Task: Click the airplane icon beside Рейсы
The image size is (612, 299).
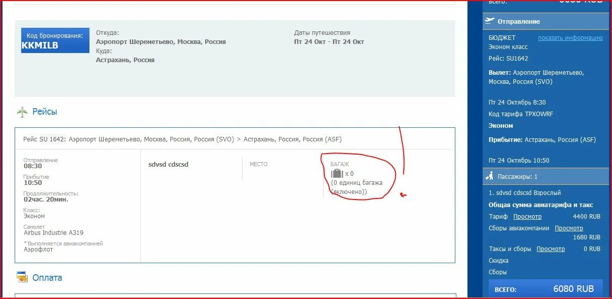Action: pos(22,112)
